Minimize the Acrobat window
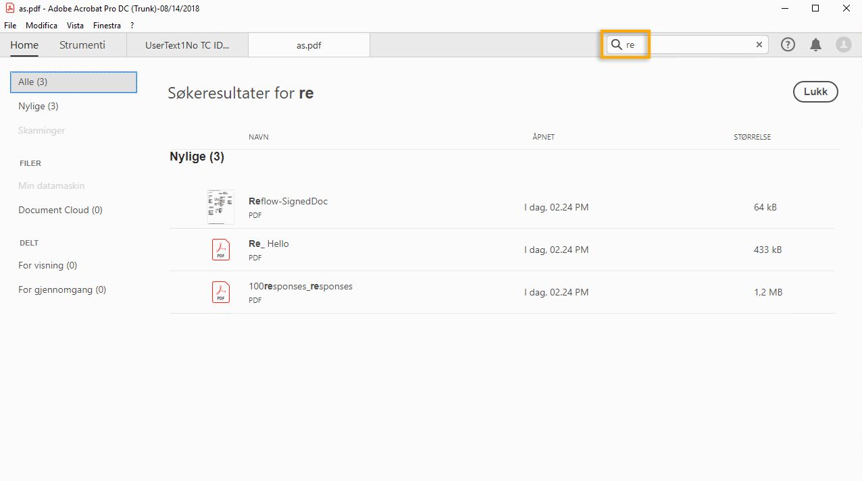 click(784, 9)
